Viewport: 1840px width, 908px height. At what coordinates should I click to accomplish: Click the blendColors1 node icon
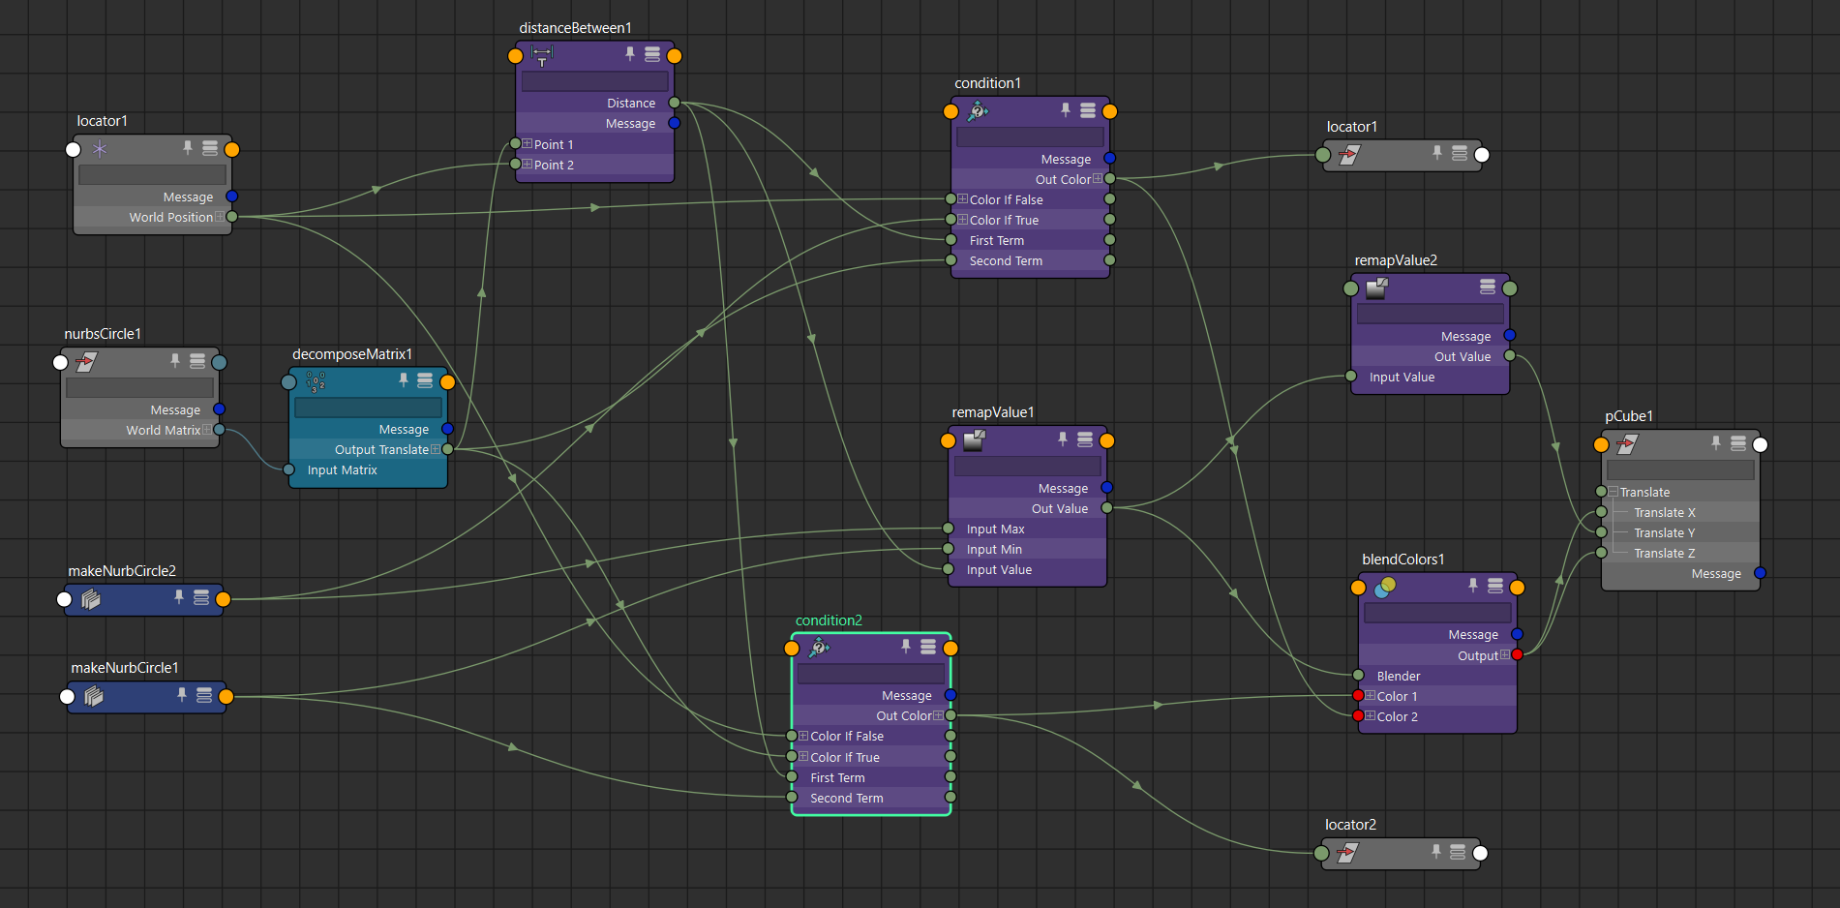pyautogui.click(x=1385, y=587)
